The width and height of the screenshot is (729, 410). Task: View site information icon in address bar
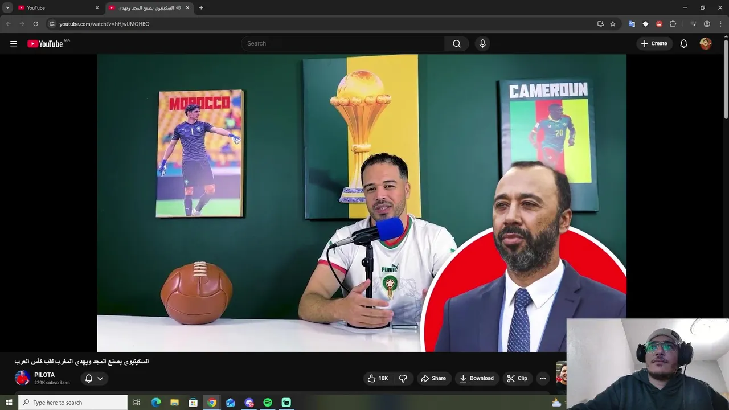point(52,24)
